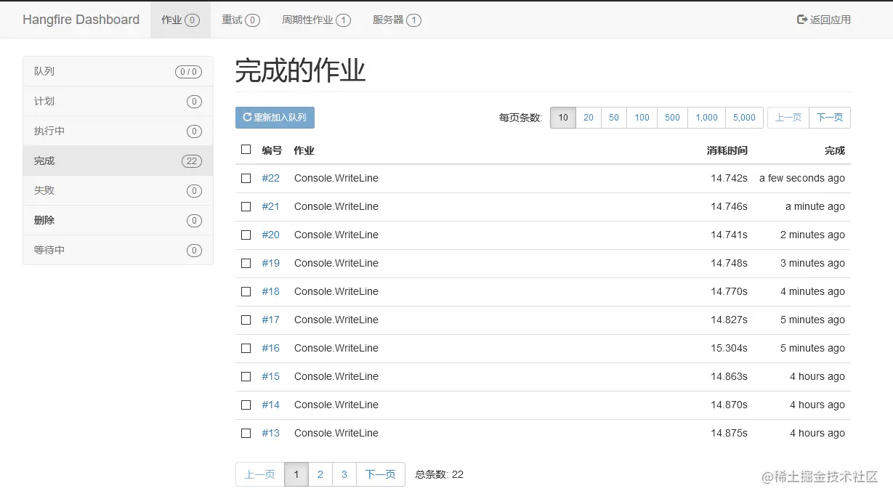This screenshot has height=499, width=893.
Task: Open job #17 link
Action: (x=270, y=320)
